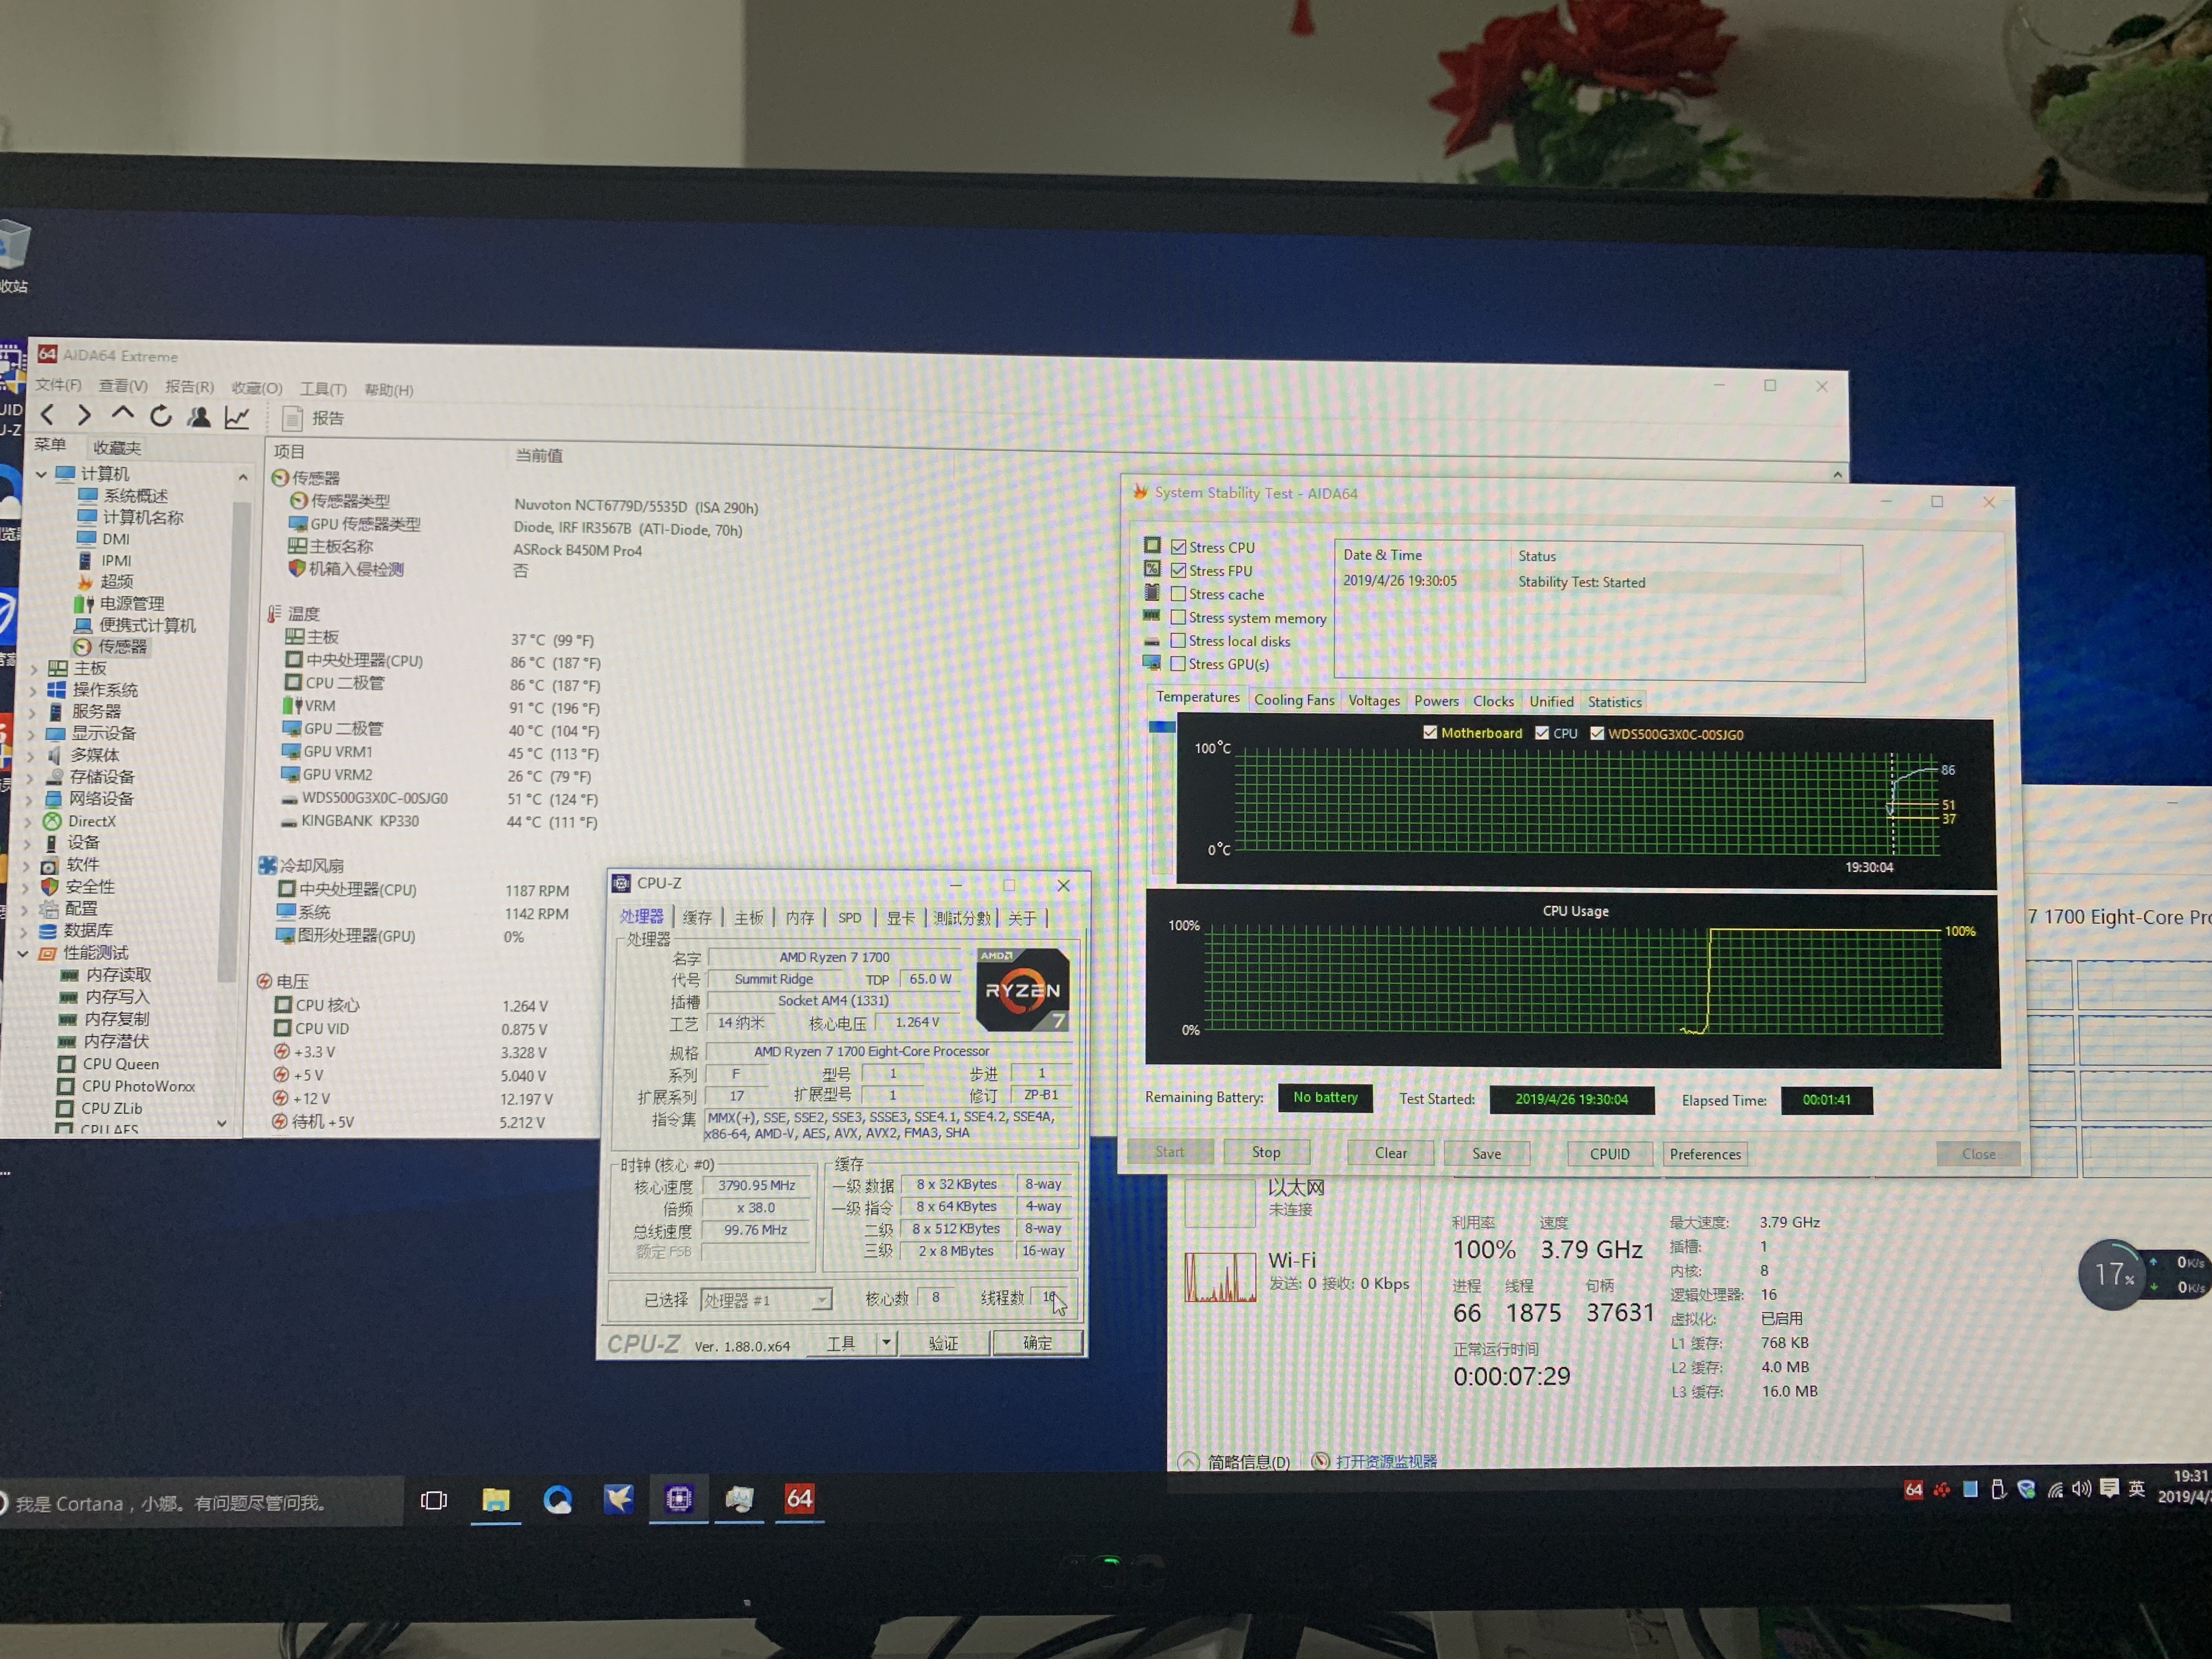The height and width of the screenshot is (1659, 2212).
Task: Click the Clear button in Stability Test
Action: [x=1391, y=1153]
